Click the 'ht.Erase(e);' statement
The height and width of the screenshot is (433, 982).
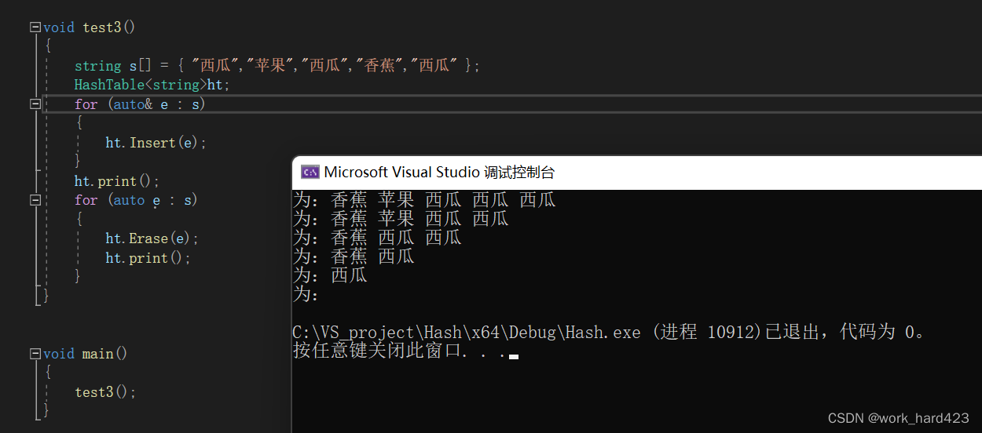(x=152, y=238)
